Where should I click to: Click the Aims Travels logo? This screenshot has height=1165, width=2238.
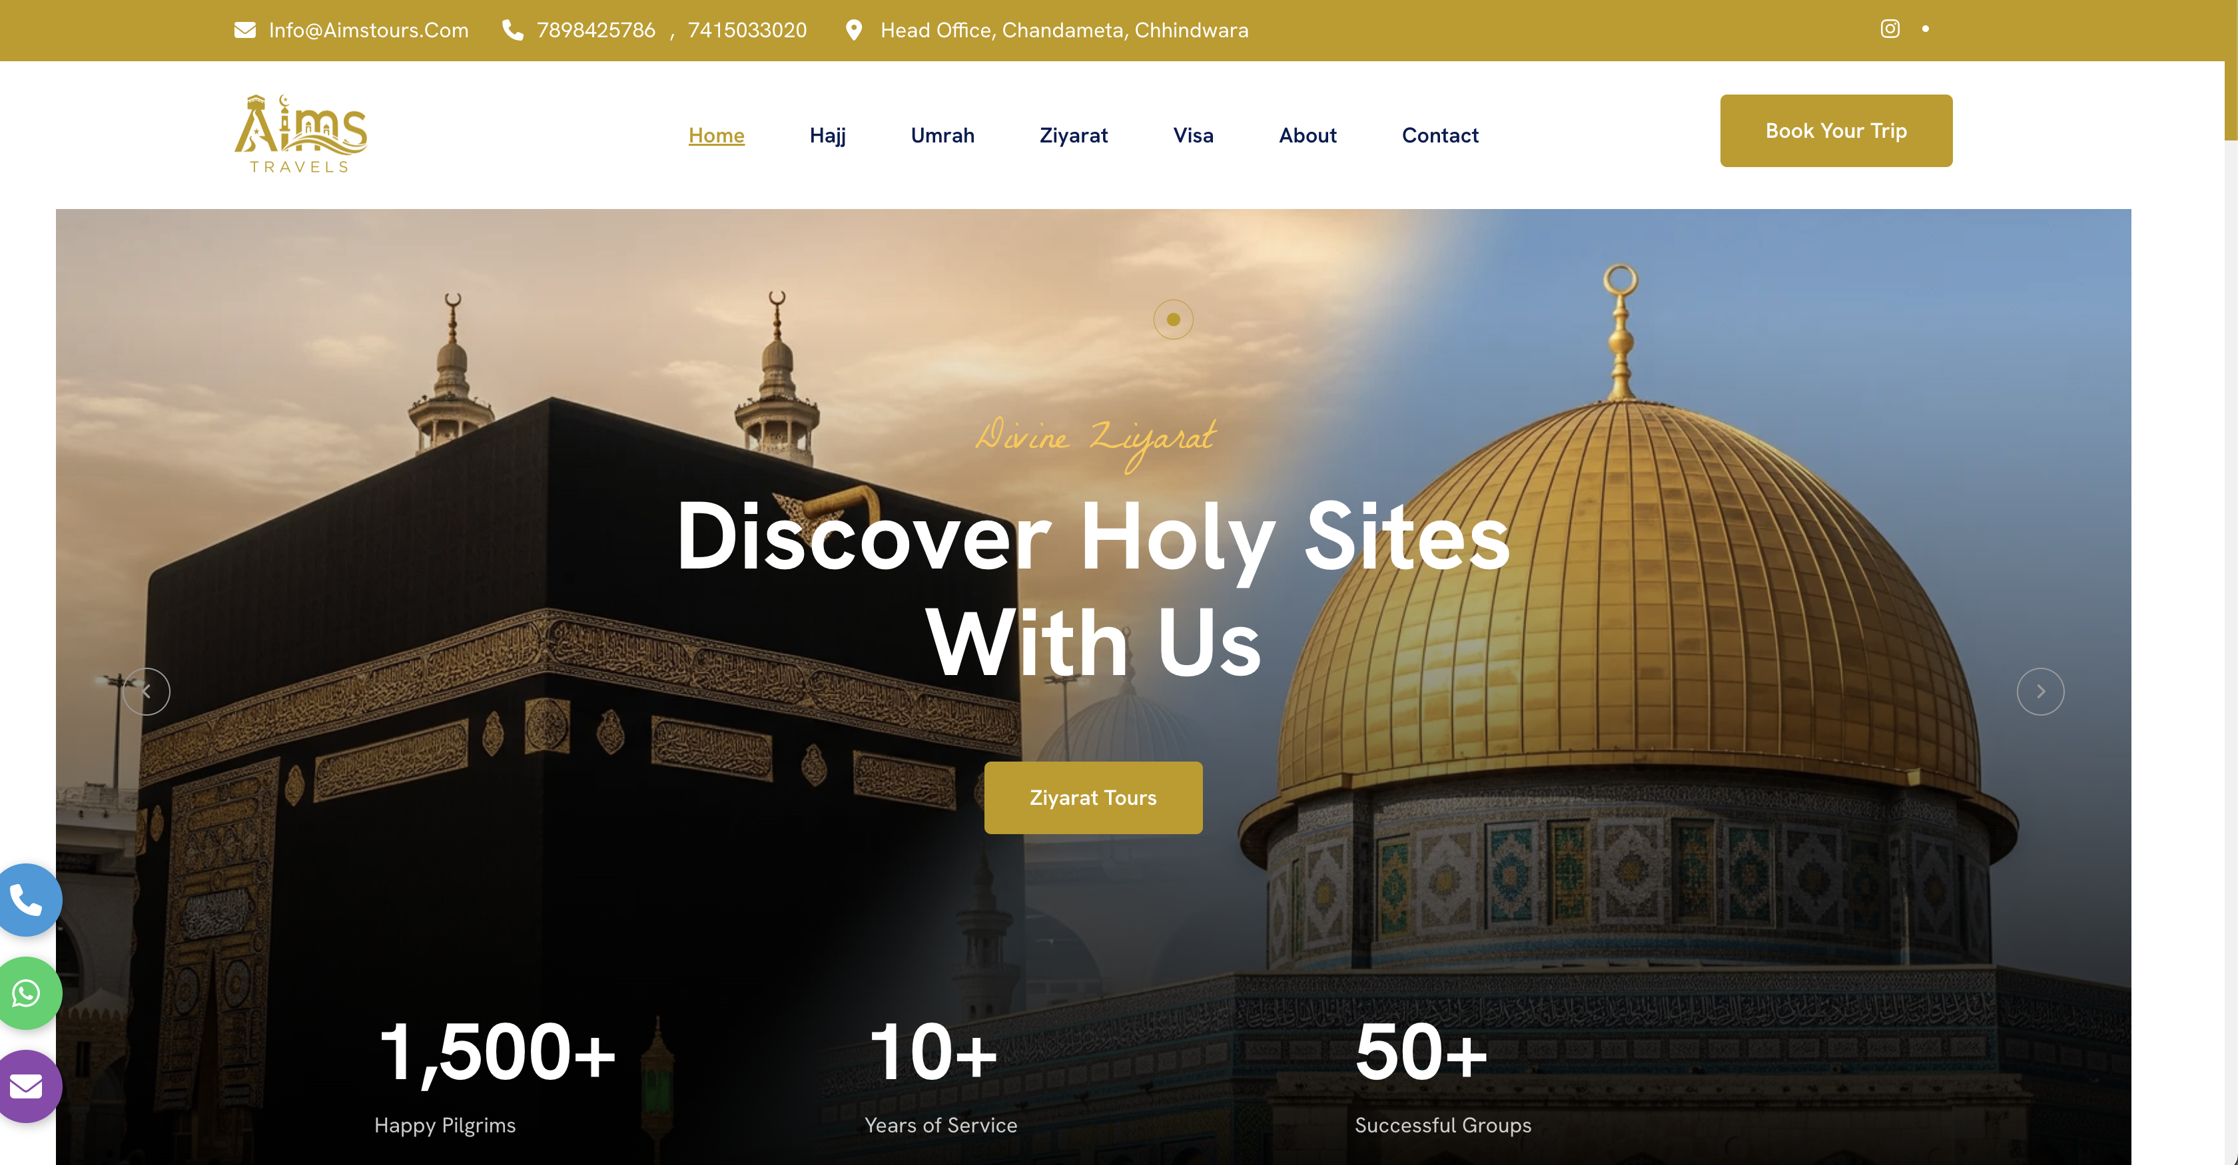(300, 134)
